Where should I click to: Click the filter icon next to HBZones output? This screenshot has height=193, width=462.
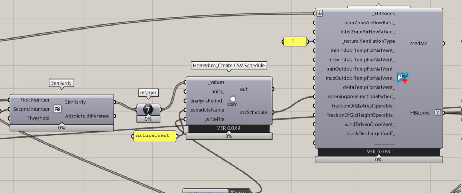pyautogui.click(x=437, y=113)
